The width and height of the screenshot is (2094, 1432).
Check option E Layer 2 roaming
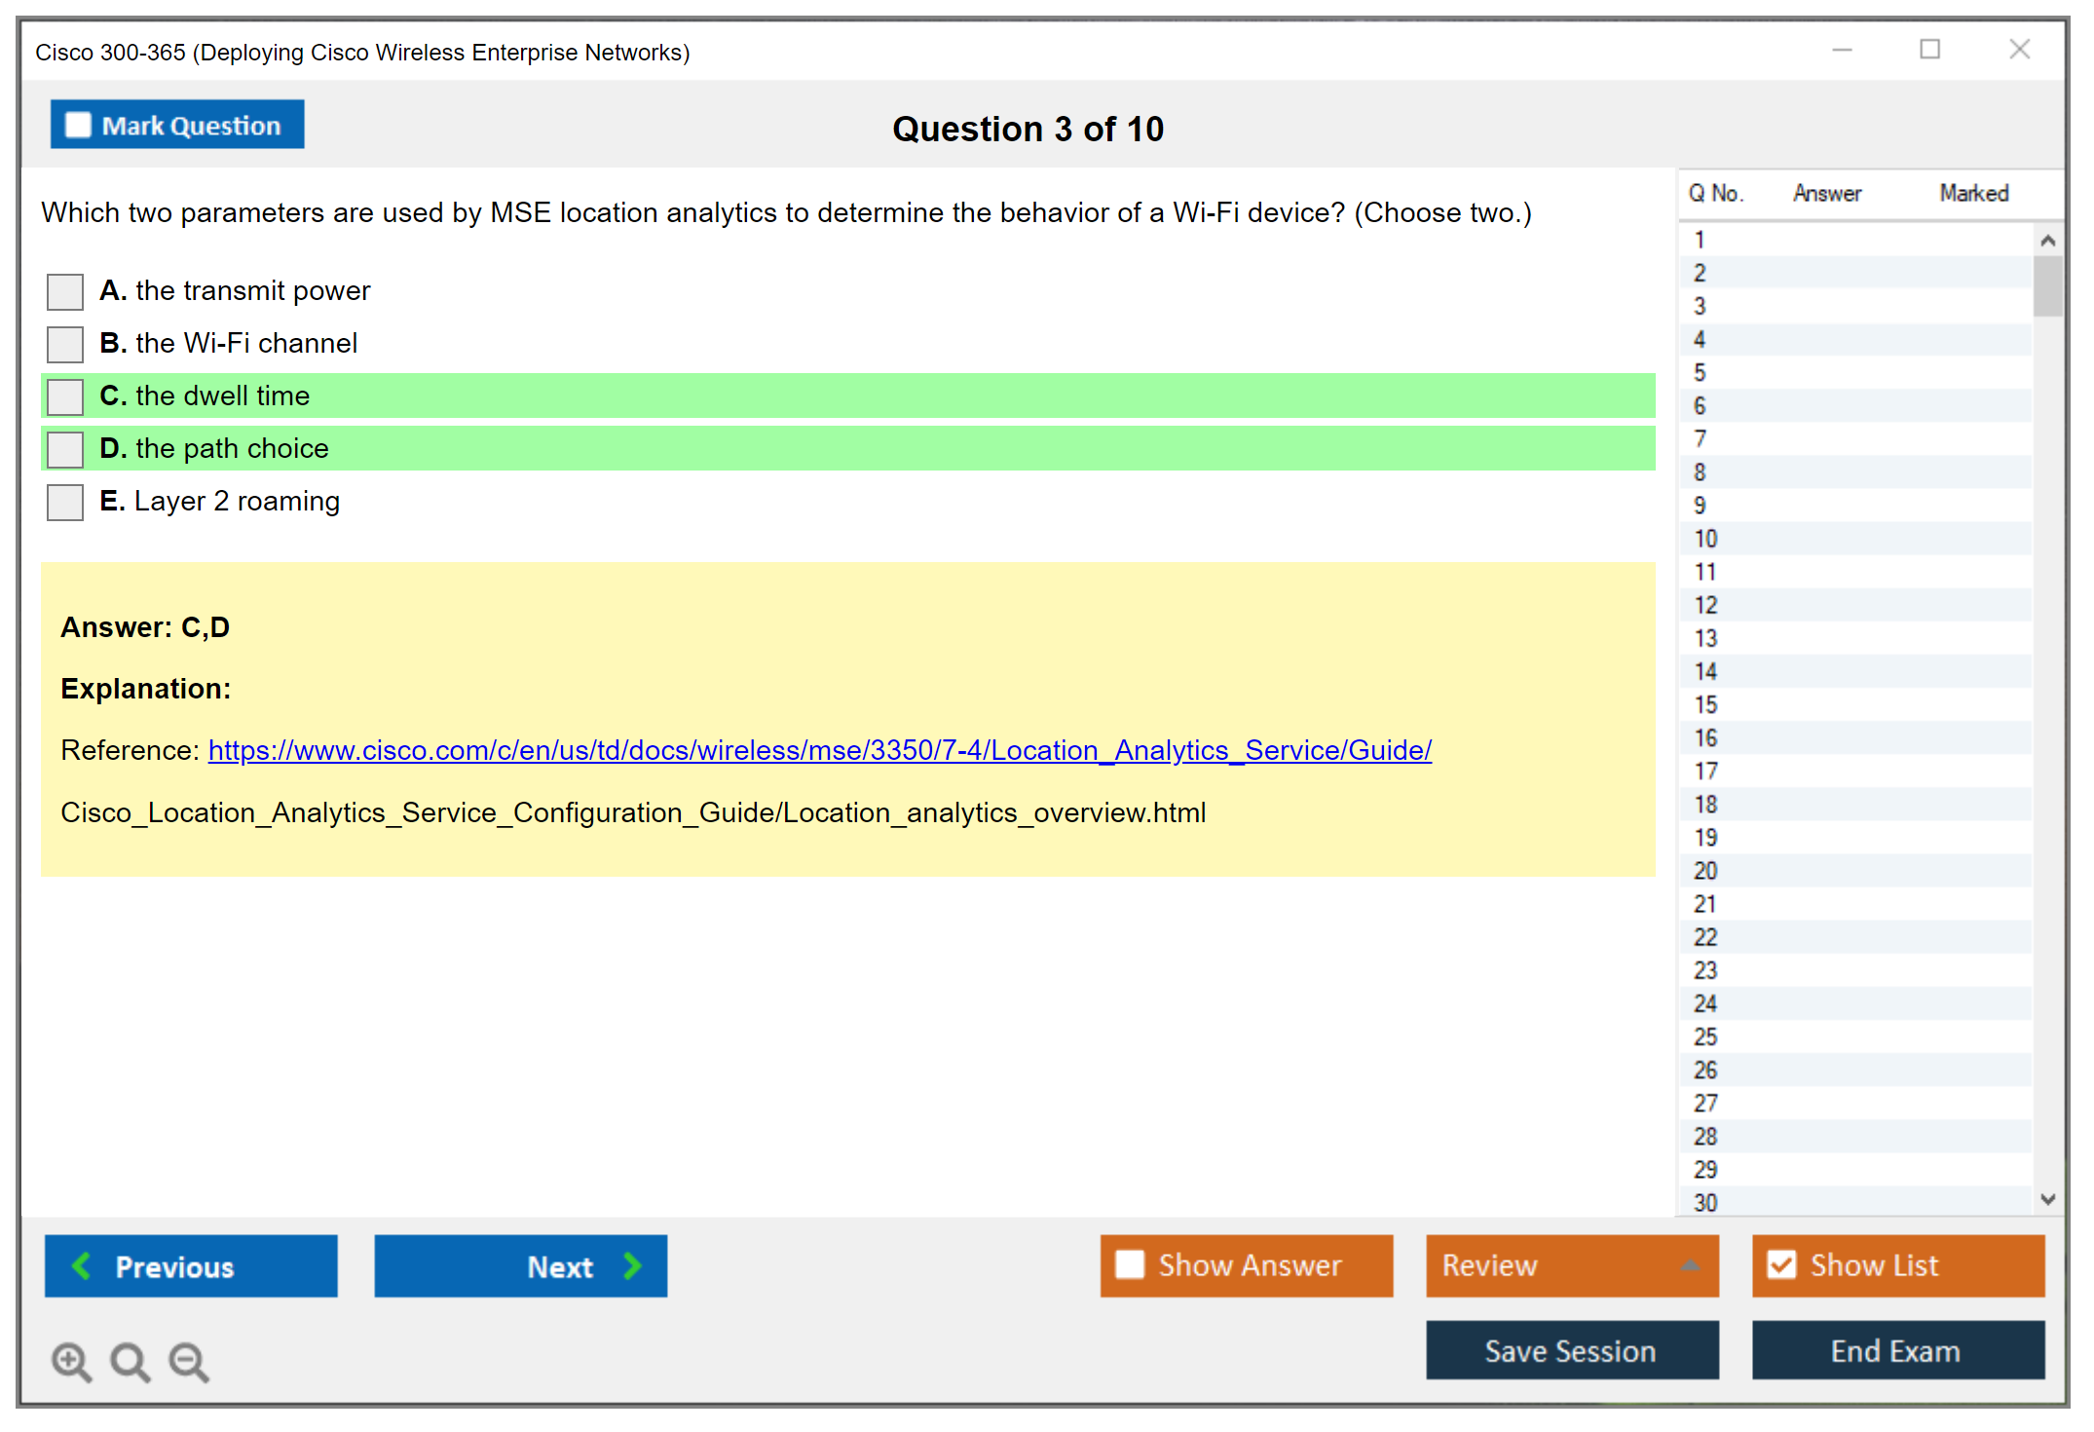tap(65, 502)
